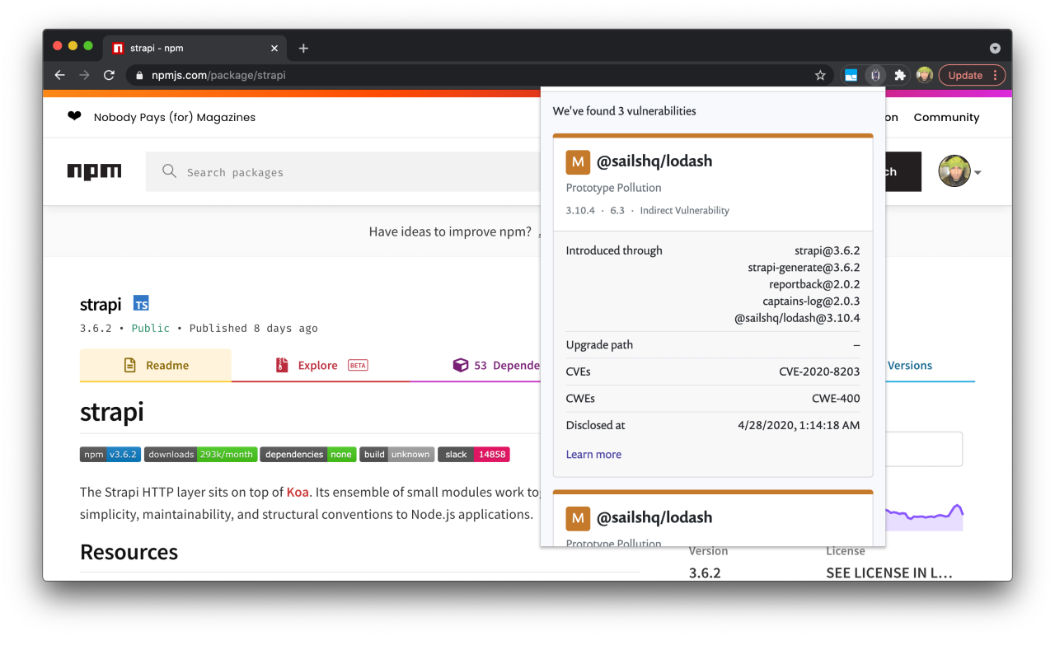
Task: Click 'We've found 3 vulnerabilities' header
Action: click(624, 110)
